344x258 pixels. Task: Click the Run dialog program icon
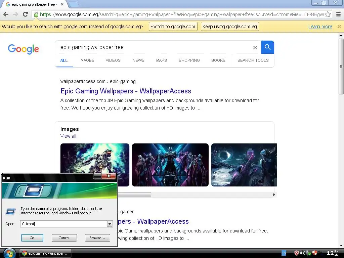(x=10, y=212)
